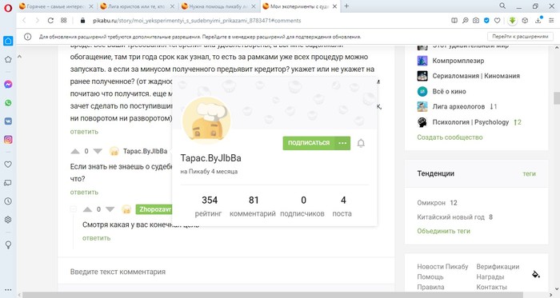The image size is (560, 298).
Task: Open Opera's easy setup menu icon
Action: (551, 21)
